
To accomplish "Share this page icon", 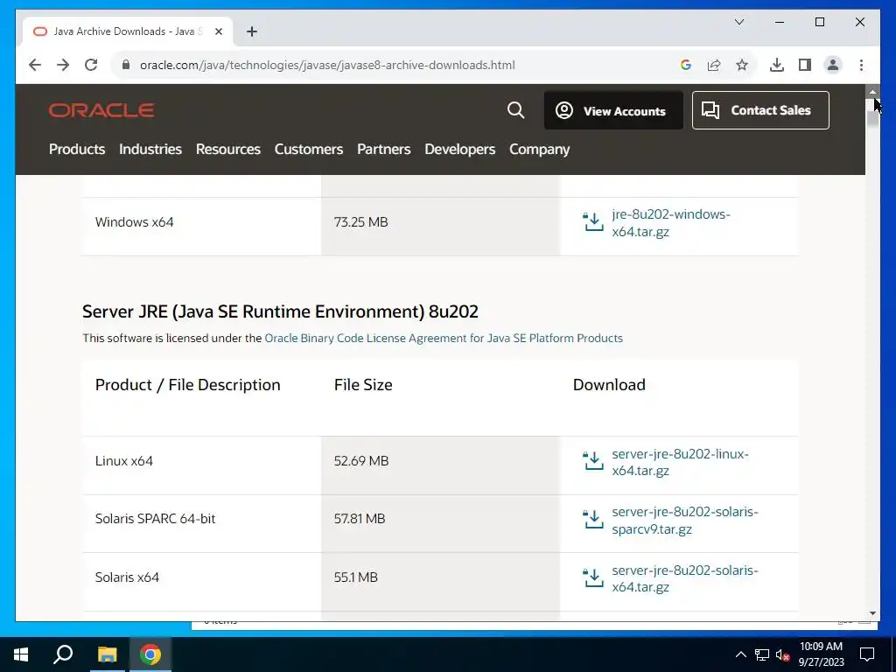I will (714, 65).
